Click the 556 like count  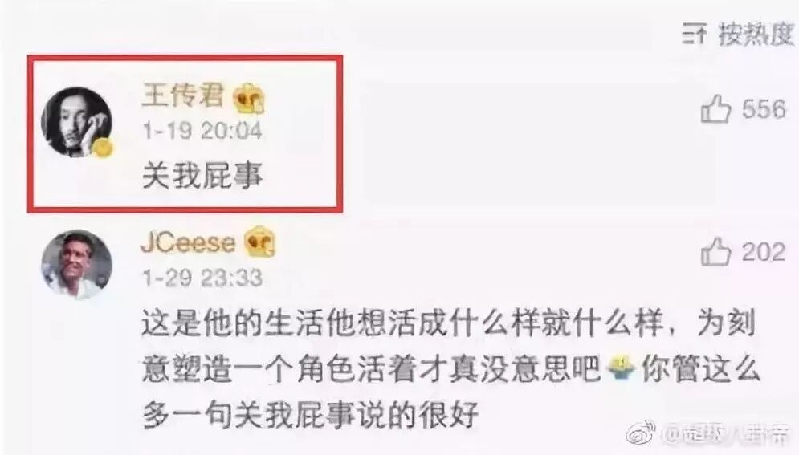pos(764,109)
